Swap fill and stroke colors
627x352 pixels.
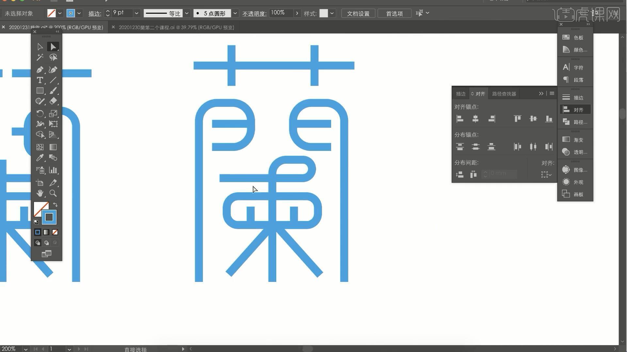[56, 205]
